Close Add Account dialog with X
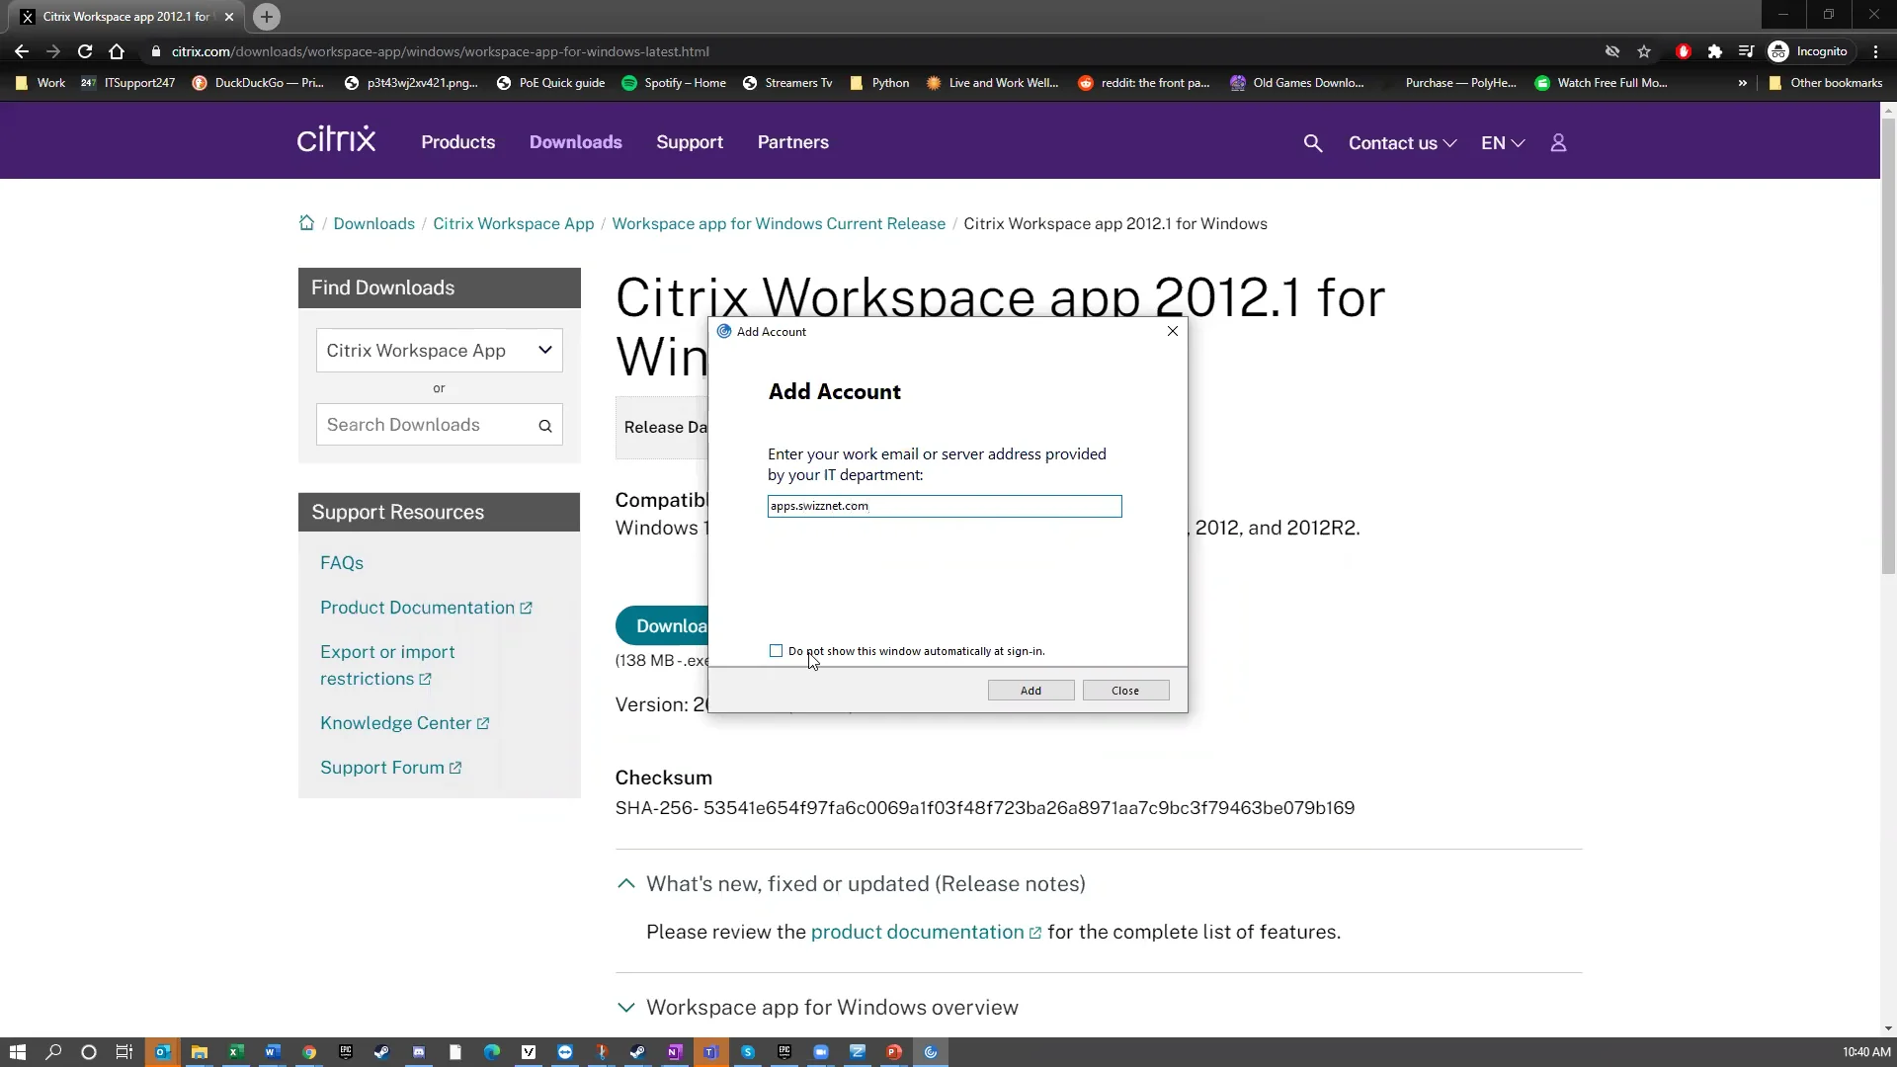This screenshot has height=1067, width=1897. click(1173, 331)
